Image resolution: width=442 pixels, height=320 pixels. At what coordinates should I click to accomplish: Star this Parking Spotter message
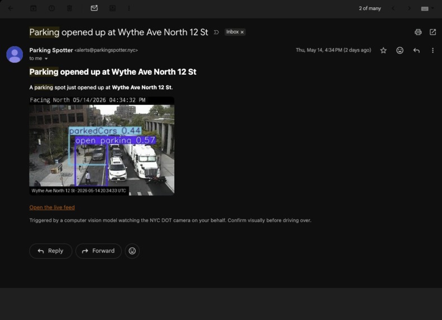[383, 50]
